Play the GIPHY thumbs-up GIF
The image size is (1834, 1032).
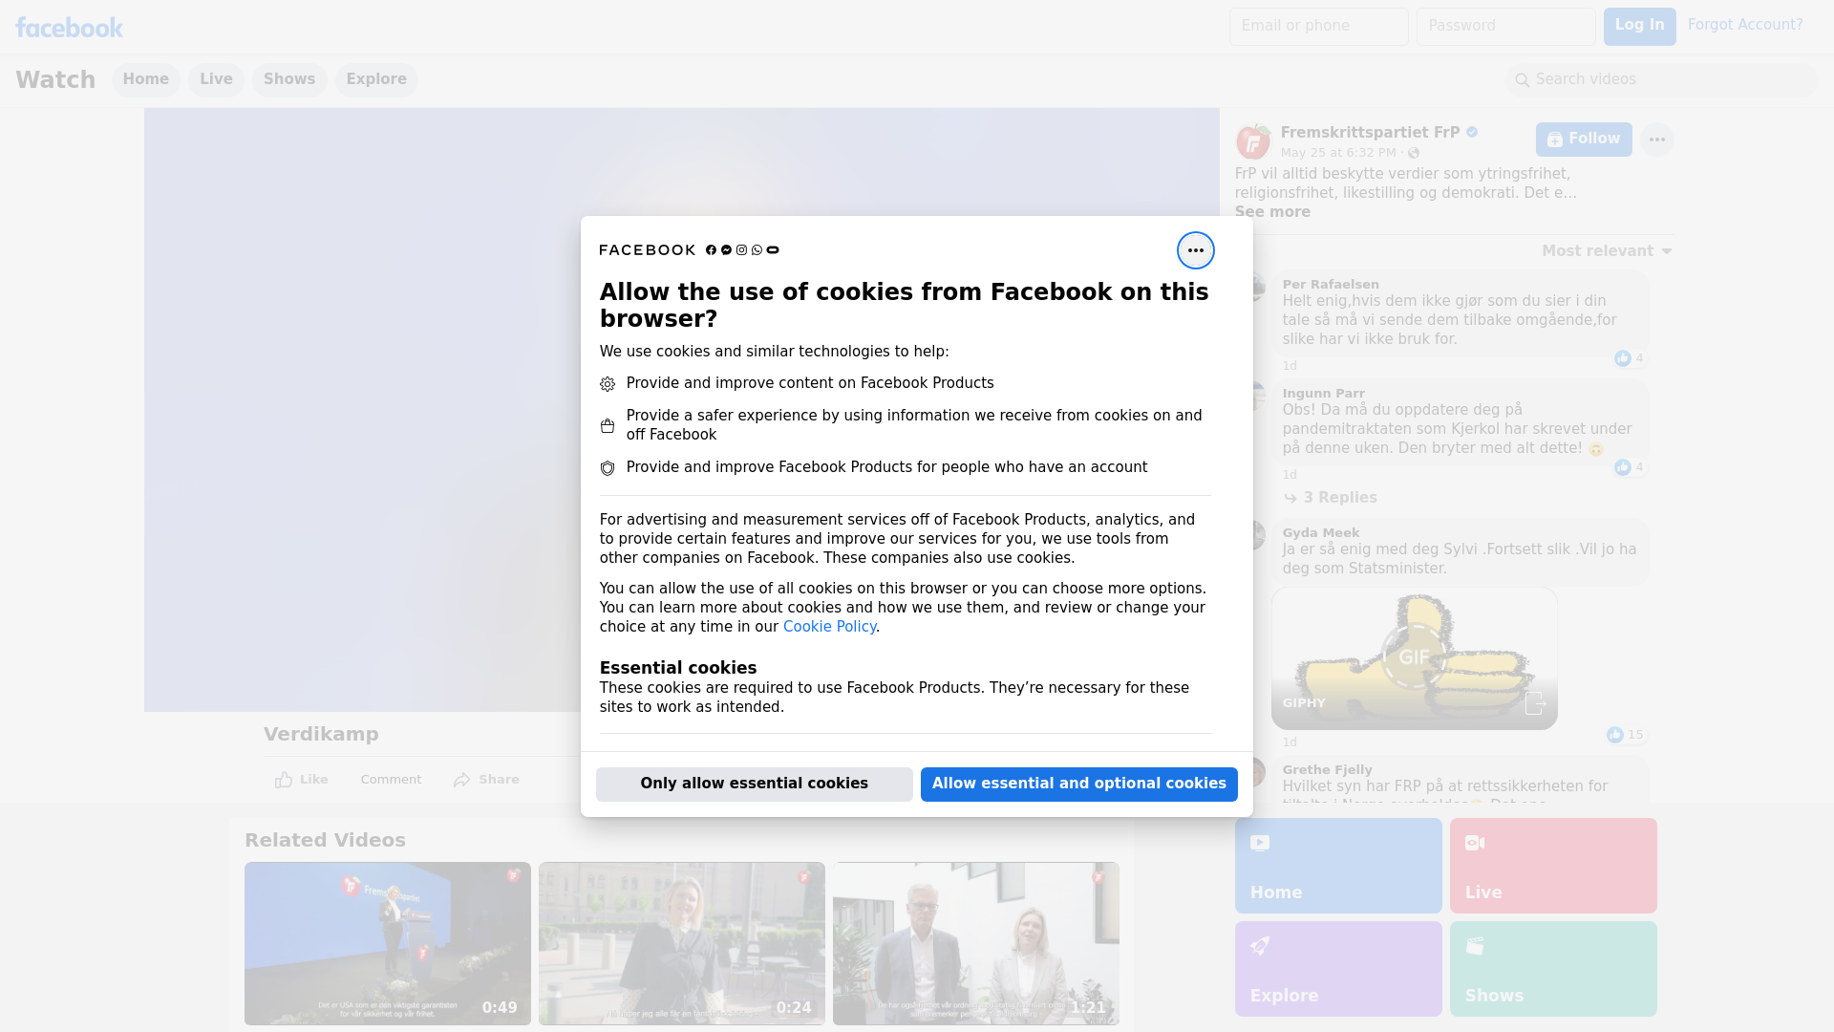coord(1414,658)
